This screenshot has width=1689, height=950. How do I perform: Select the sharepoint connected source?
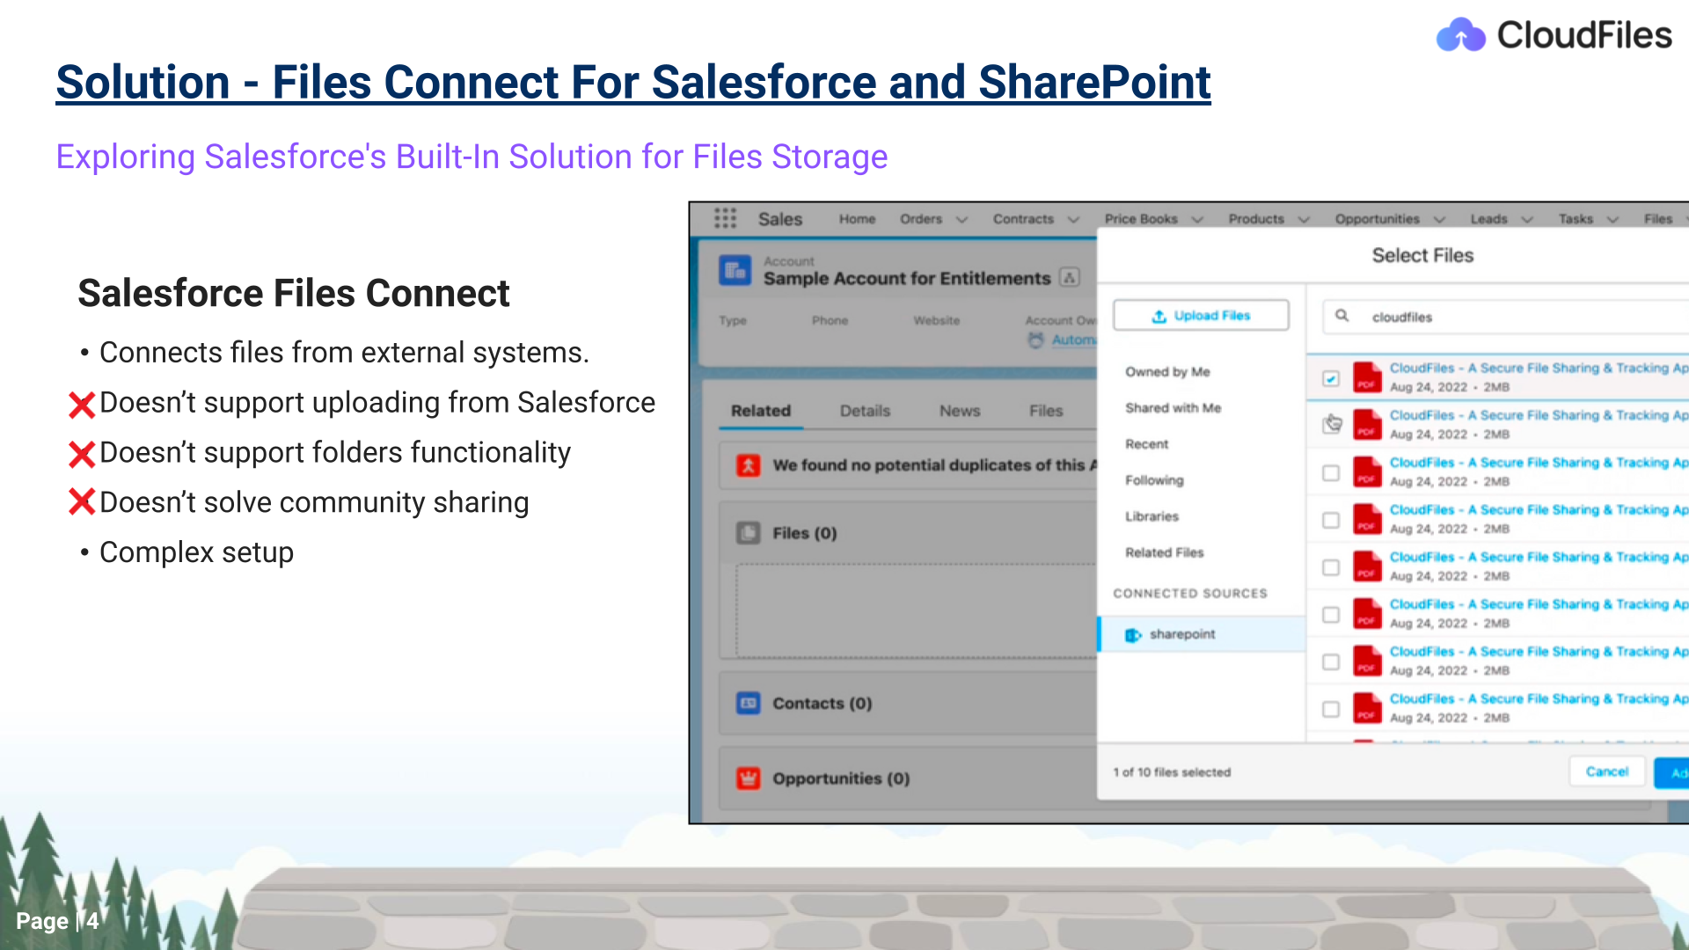tap(1202, 634)
